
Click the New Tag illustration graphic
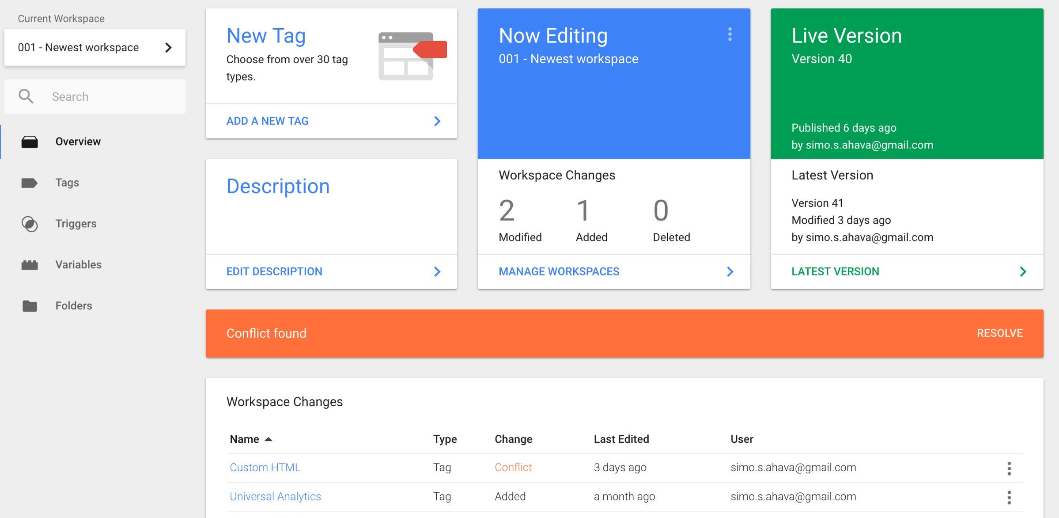tap(412, 56)
